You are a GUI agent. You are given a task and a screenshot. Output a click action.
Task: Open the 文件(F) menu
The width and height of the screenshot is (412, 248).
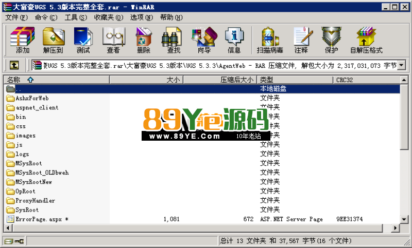pos(16,17)
